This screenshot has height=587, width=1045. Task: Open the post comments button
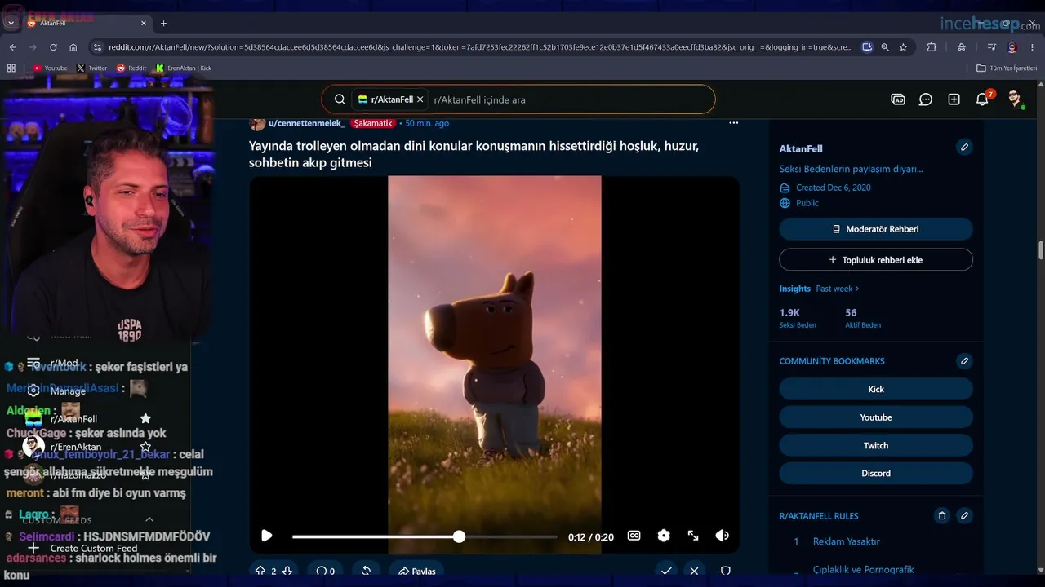(327, 571)
